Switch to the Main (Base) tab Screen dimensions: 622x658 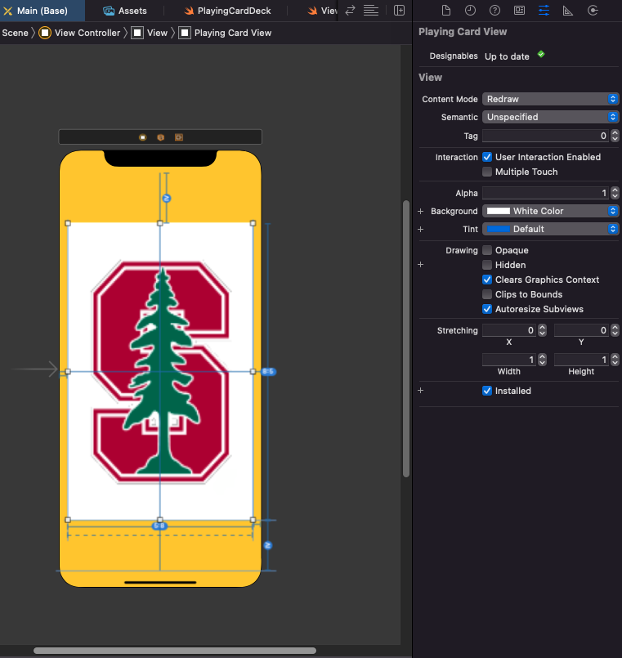click(x=42, y=11)
